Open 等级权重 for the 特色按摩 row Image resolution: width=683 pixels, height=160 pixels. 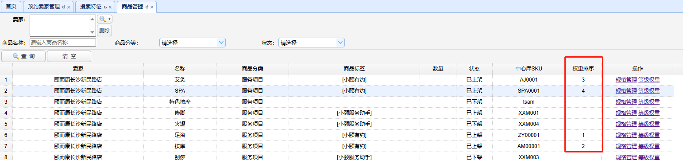649,102
